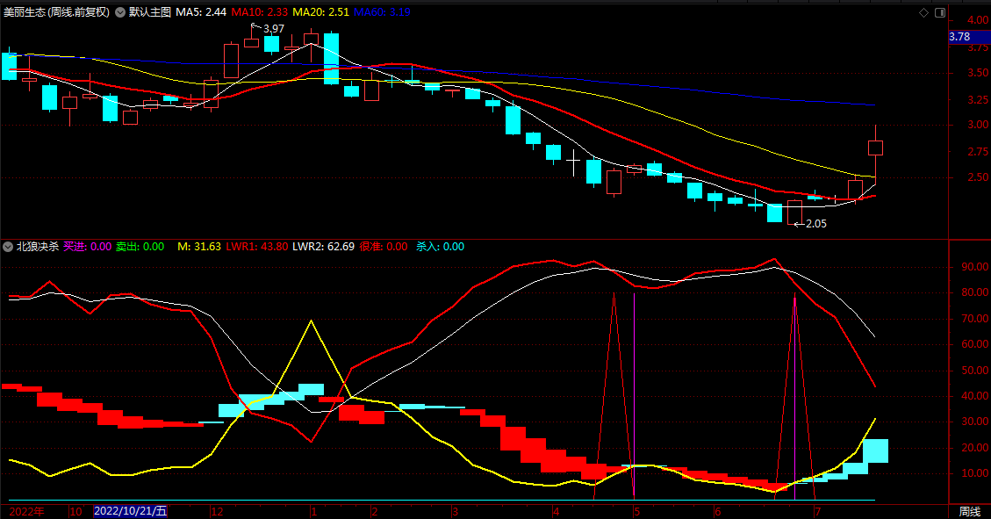Click the LWR1: 43.80 value
Viewport: 991px width, 519px height.
point(256,247)
